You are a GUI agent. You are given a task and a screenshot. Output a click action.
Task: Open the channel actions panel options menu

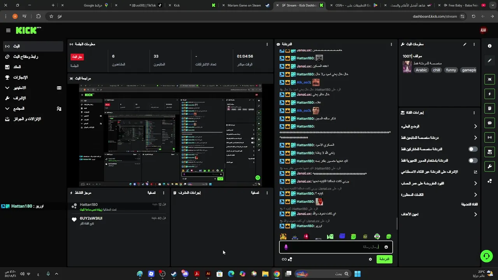click(x=474, y=113)
